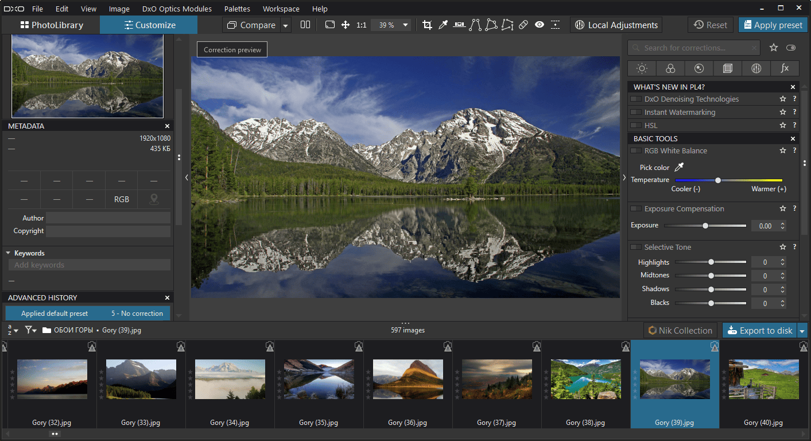Screen dimensions: 811x441
Task: Open the Compare dropdown arrow
Action: [x=286, y=25]
